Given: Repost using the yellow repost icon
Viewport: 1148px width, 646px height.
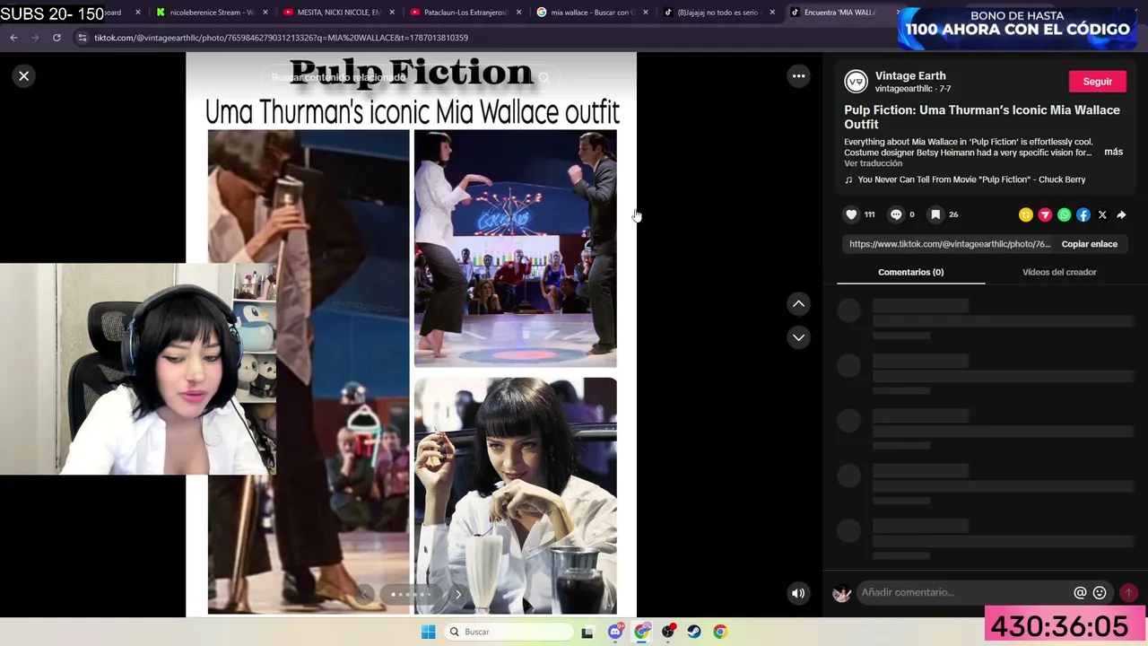Looking at the screenshot, I should [1026, 215].
